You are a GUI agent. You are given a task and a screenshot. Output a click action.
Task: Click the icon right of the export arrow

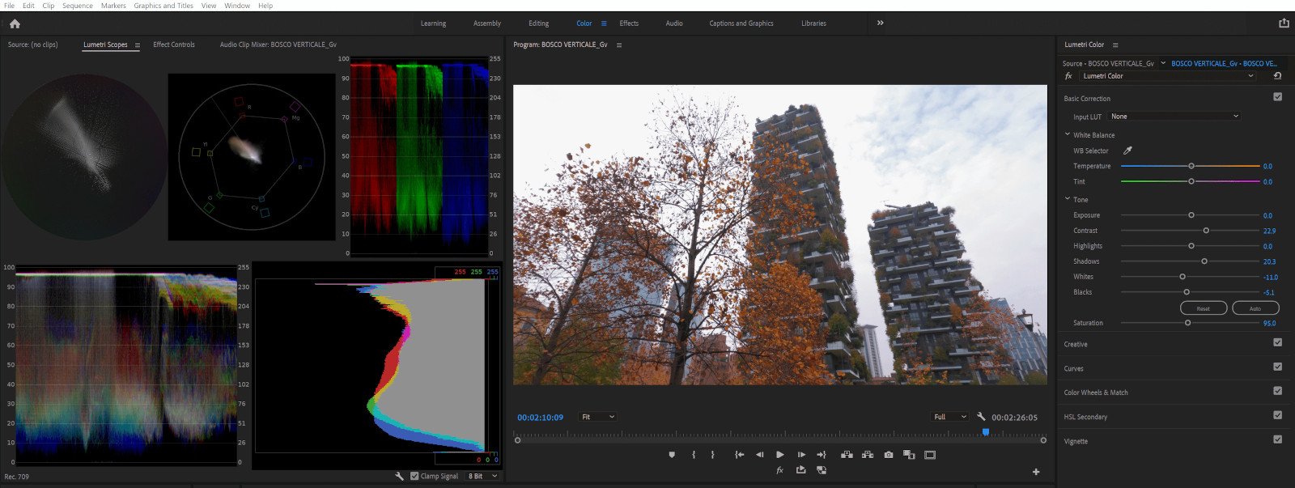[822, 470]
